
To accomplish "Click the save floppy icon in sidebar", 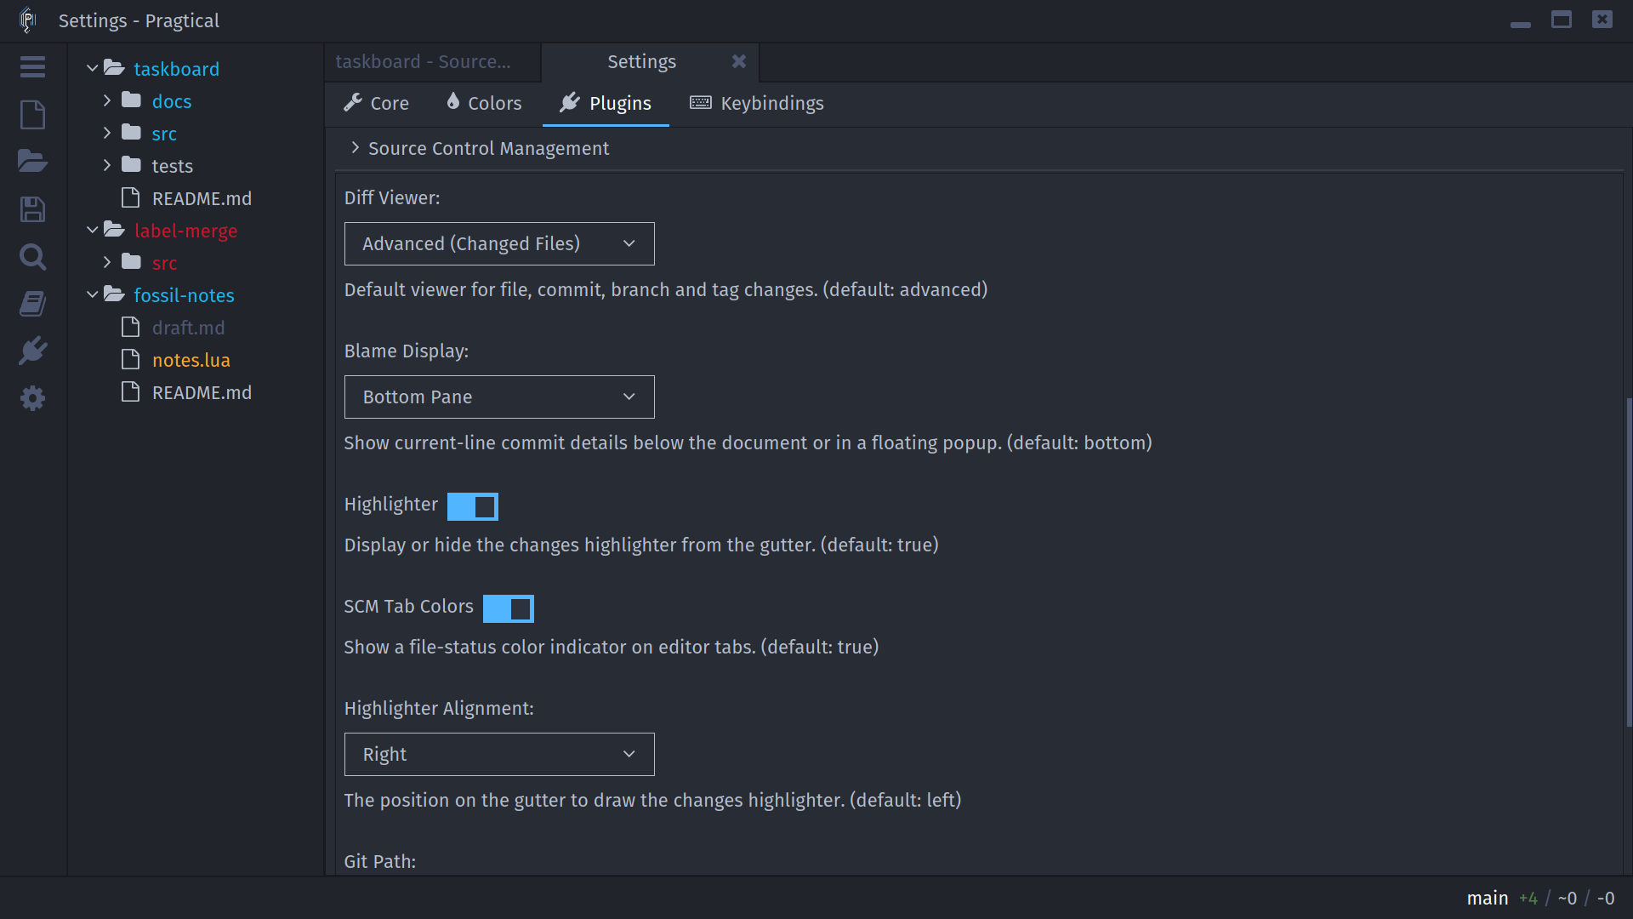I will [x=32, y=209].
